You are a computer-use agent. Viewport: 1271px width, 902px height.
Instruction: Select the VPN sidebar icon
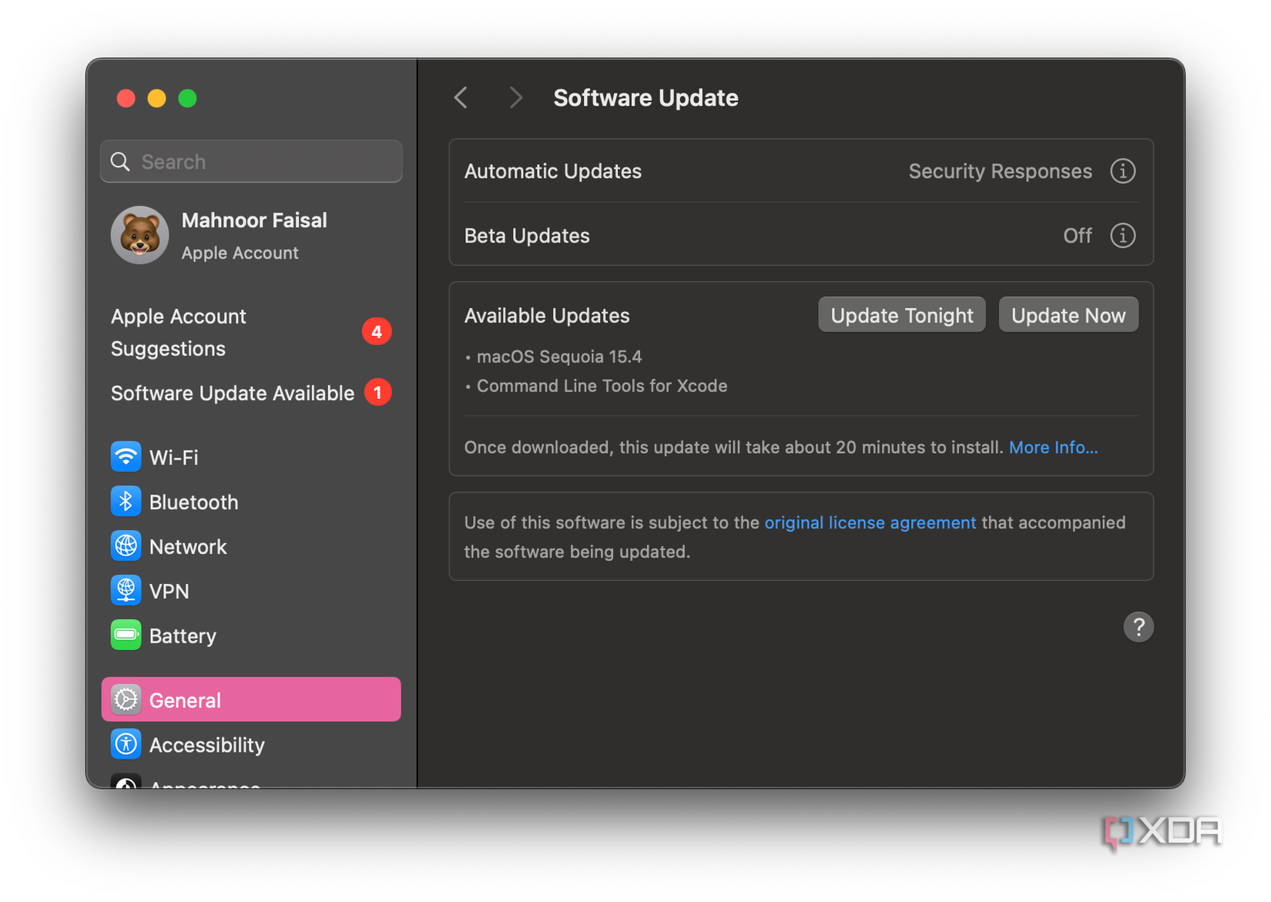[x=126, y=591]
